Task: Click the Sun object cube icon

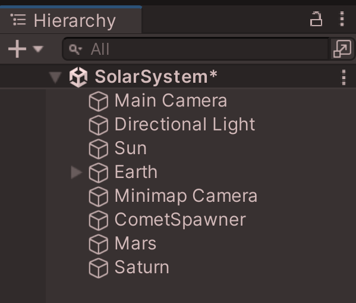Action: coord(98,149)
